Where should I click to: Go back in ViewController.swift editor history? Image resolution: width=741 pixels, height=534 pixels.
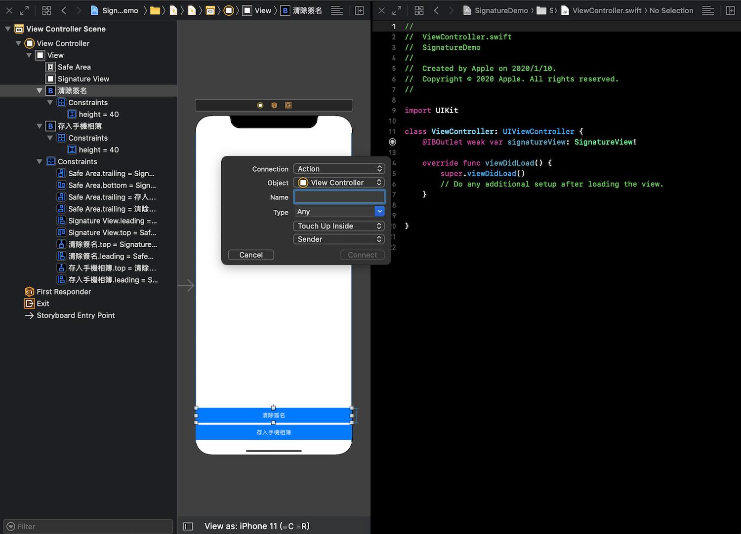point(436,10)
